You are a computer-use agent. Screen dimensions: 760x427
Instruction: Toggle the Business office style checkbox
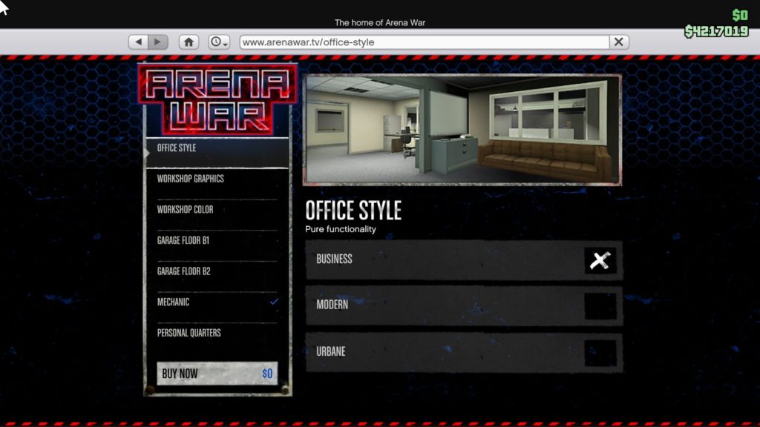click(600, 260)
